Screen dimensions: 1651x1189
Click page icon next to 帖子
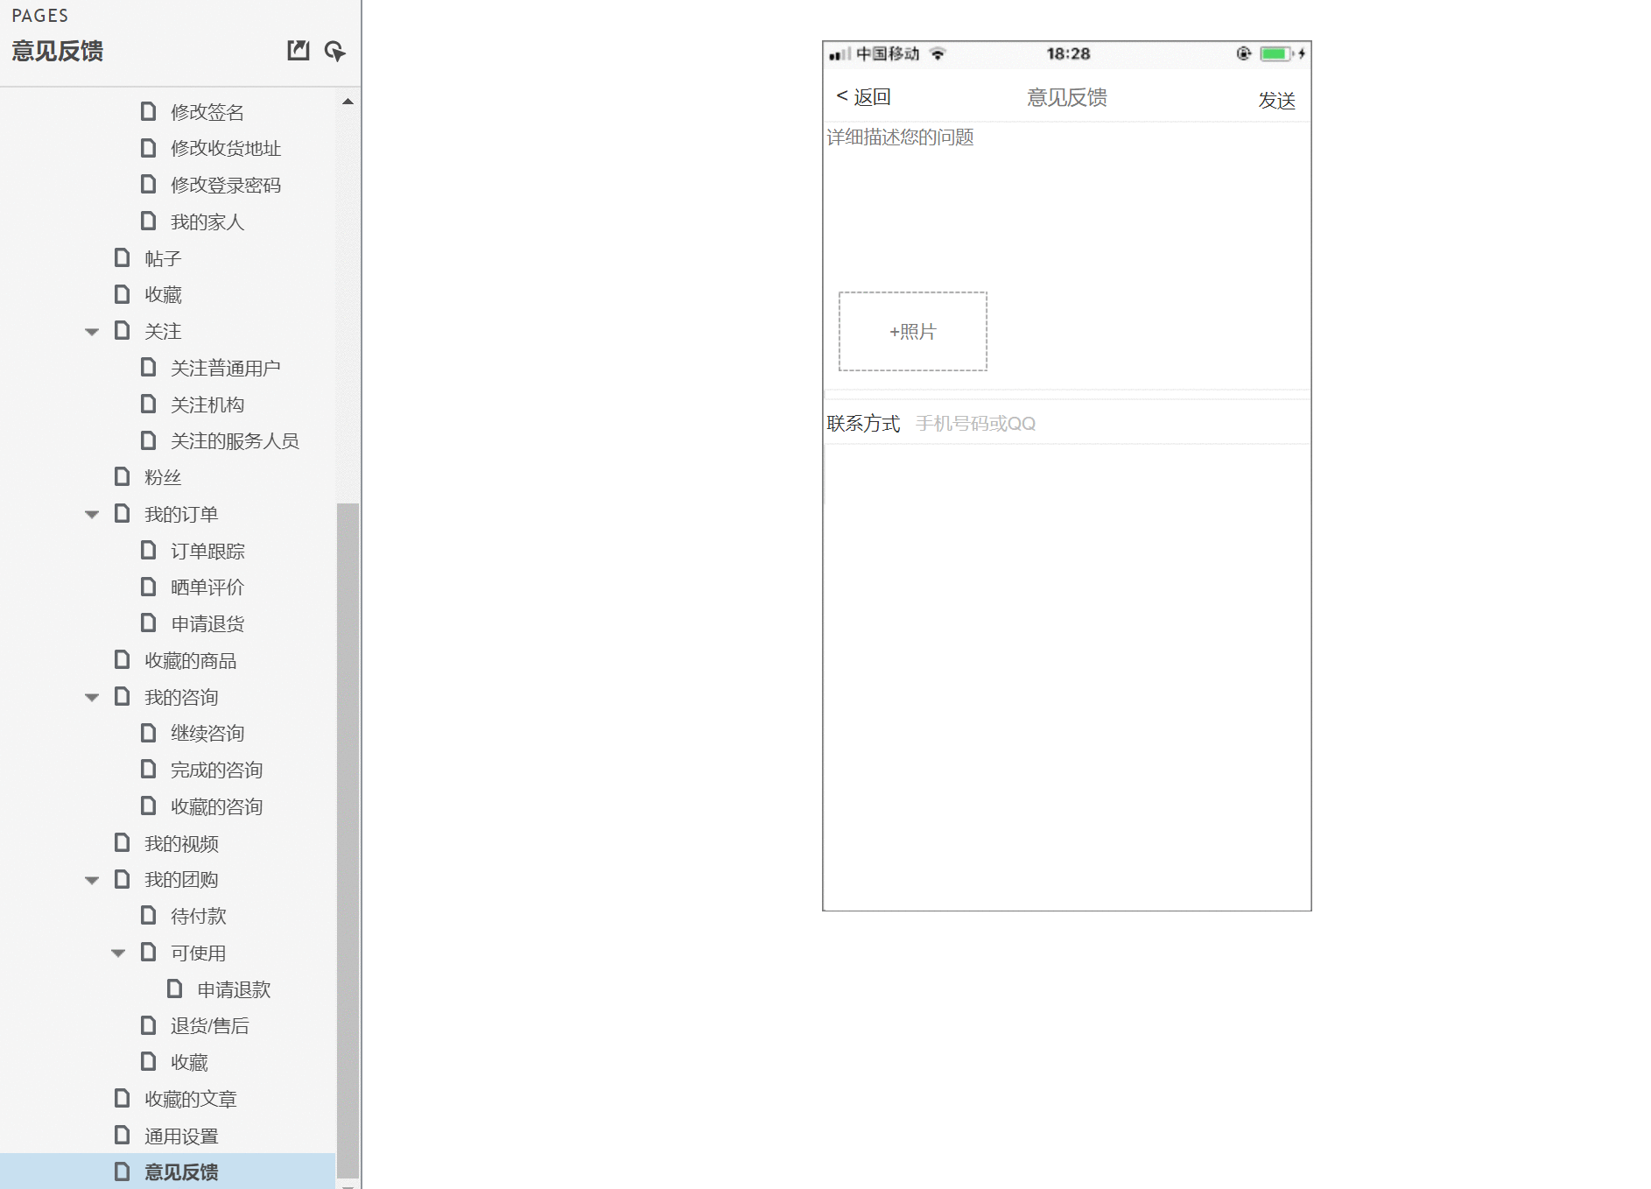(123, 257)
